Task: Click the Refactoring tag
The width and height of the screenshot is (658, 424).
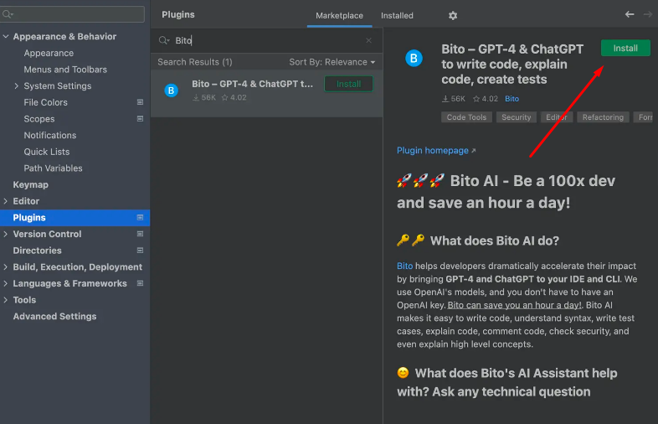Action: [x=603, y=117]
